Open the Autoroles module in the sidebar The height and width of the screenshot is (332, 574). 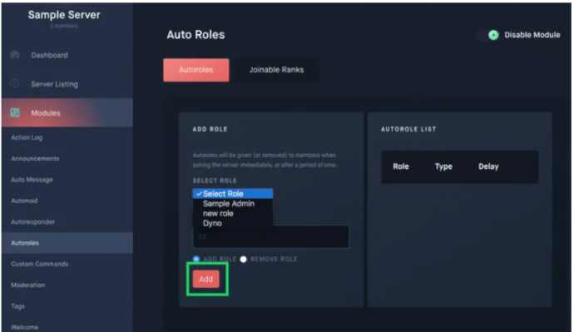pos(67,243)
